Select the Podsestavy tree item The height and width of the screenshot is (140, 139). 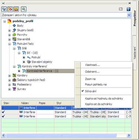pyautogui.click(x=24, y=85)
